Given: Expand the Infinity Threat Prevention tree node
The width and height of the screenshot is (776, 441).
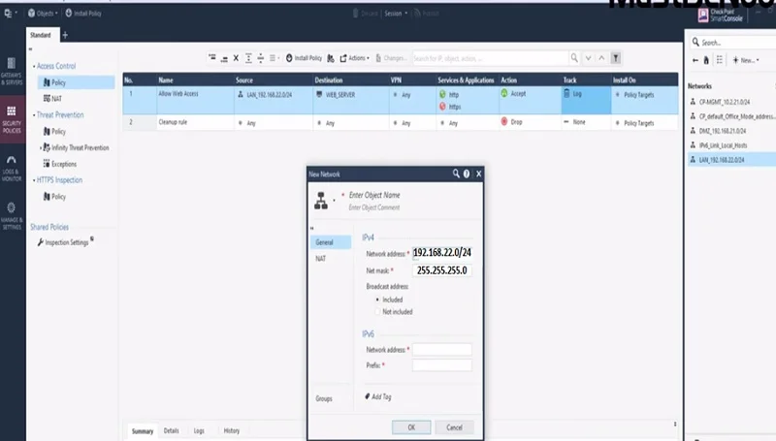Looking at the screenshot, I should tap(41, 147).
